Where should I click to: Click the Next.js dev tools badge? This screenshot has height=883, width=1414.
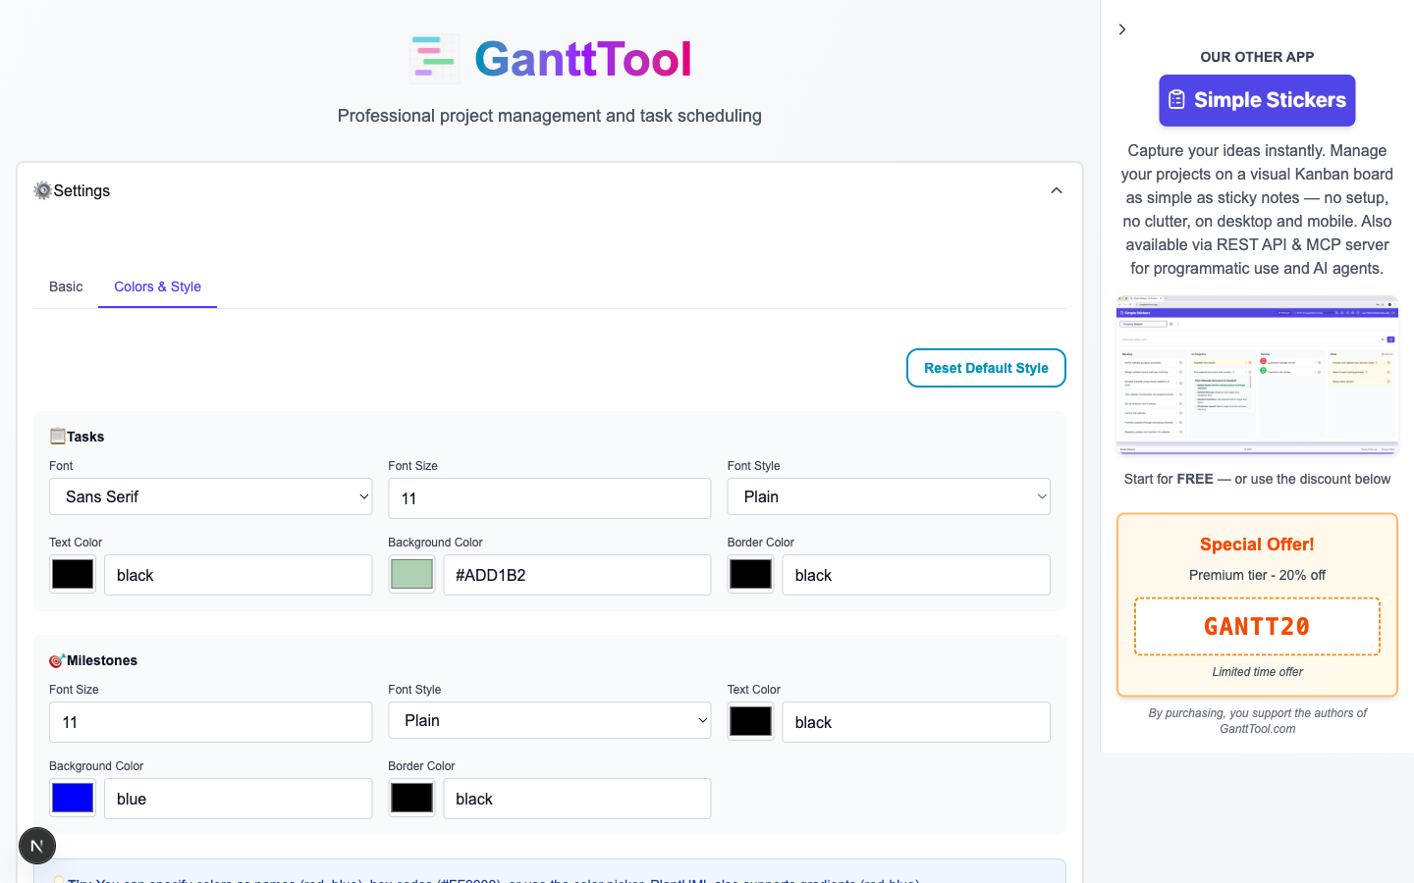pyautogui.click(x=37, y=846)
